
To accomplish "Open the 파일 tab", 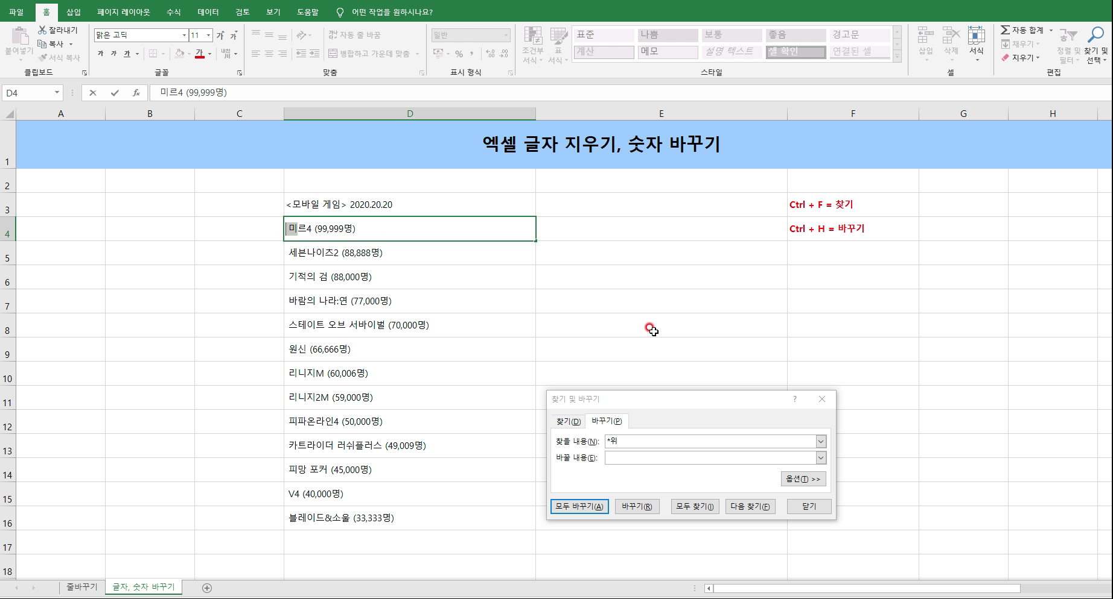I will [x=16, y=12].
